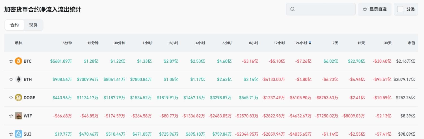Star DOGE as a favorite
This screenshot has width=424, height=139.
tap(11, 97)
